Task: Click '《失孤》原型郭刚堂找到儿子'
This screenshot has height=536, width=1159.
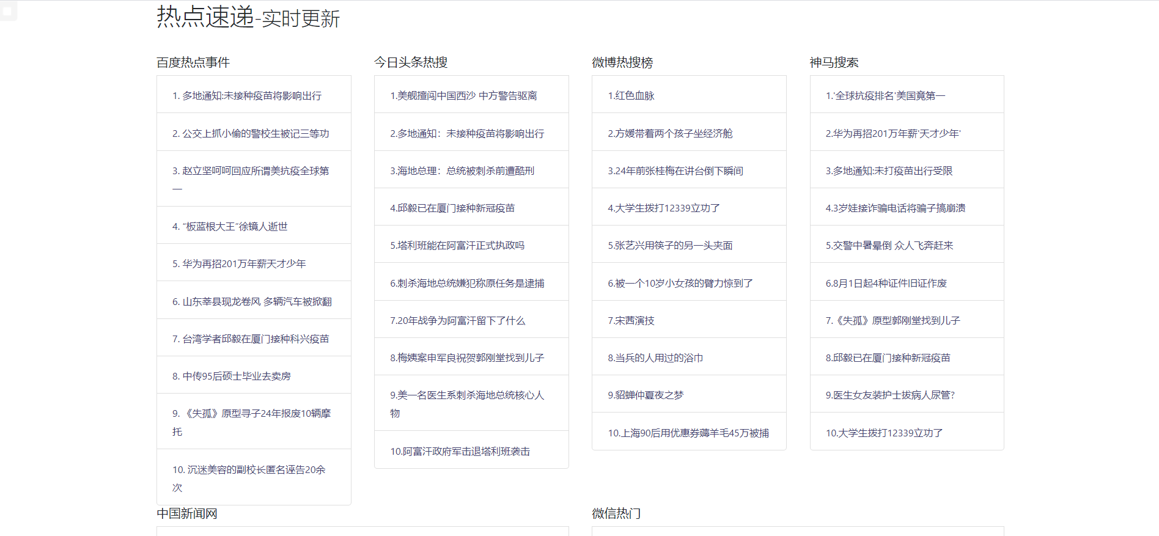Action: pyautogui.click(x=893, y=321)
